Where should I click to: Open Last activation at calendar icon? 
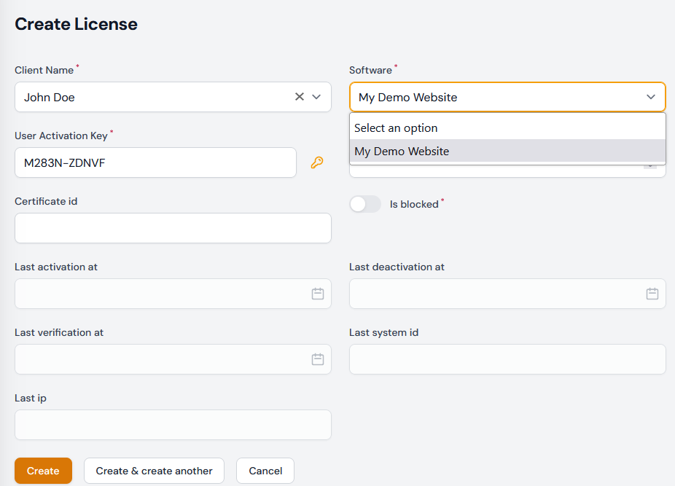(x=318, y=294)
